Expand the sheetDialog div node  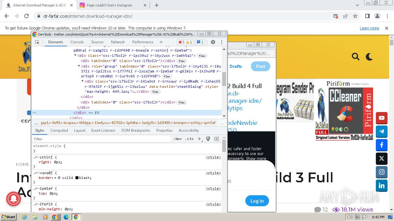(x=82, y=81)
